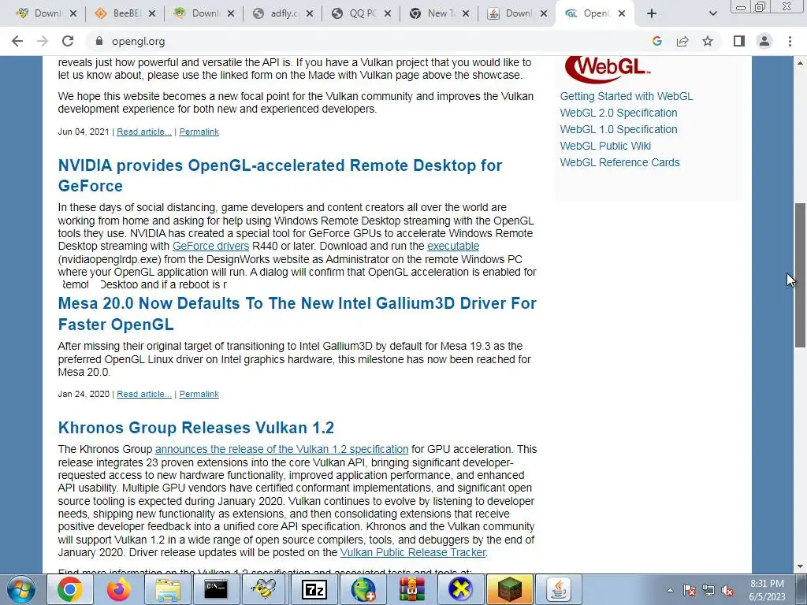Open WebGL 2.0 Specification link
This screenshot has width=807, height=605.
click(x=619, y=113)
